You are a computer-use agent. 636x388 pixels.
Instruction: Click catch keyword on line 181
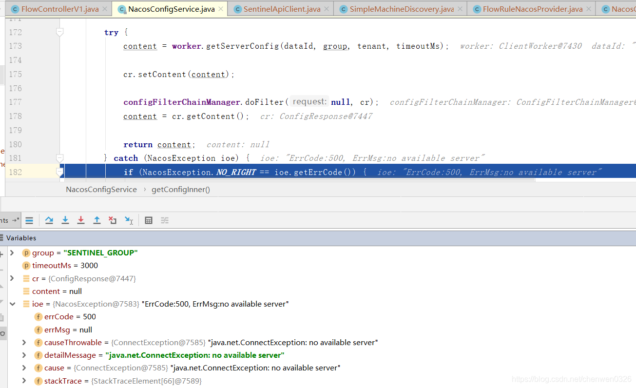(126, 158)
